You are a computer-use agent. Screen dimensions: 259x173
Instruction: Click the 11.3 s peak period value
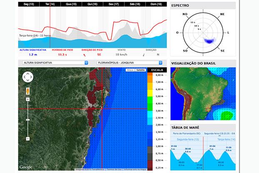point(62,55)
